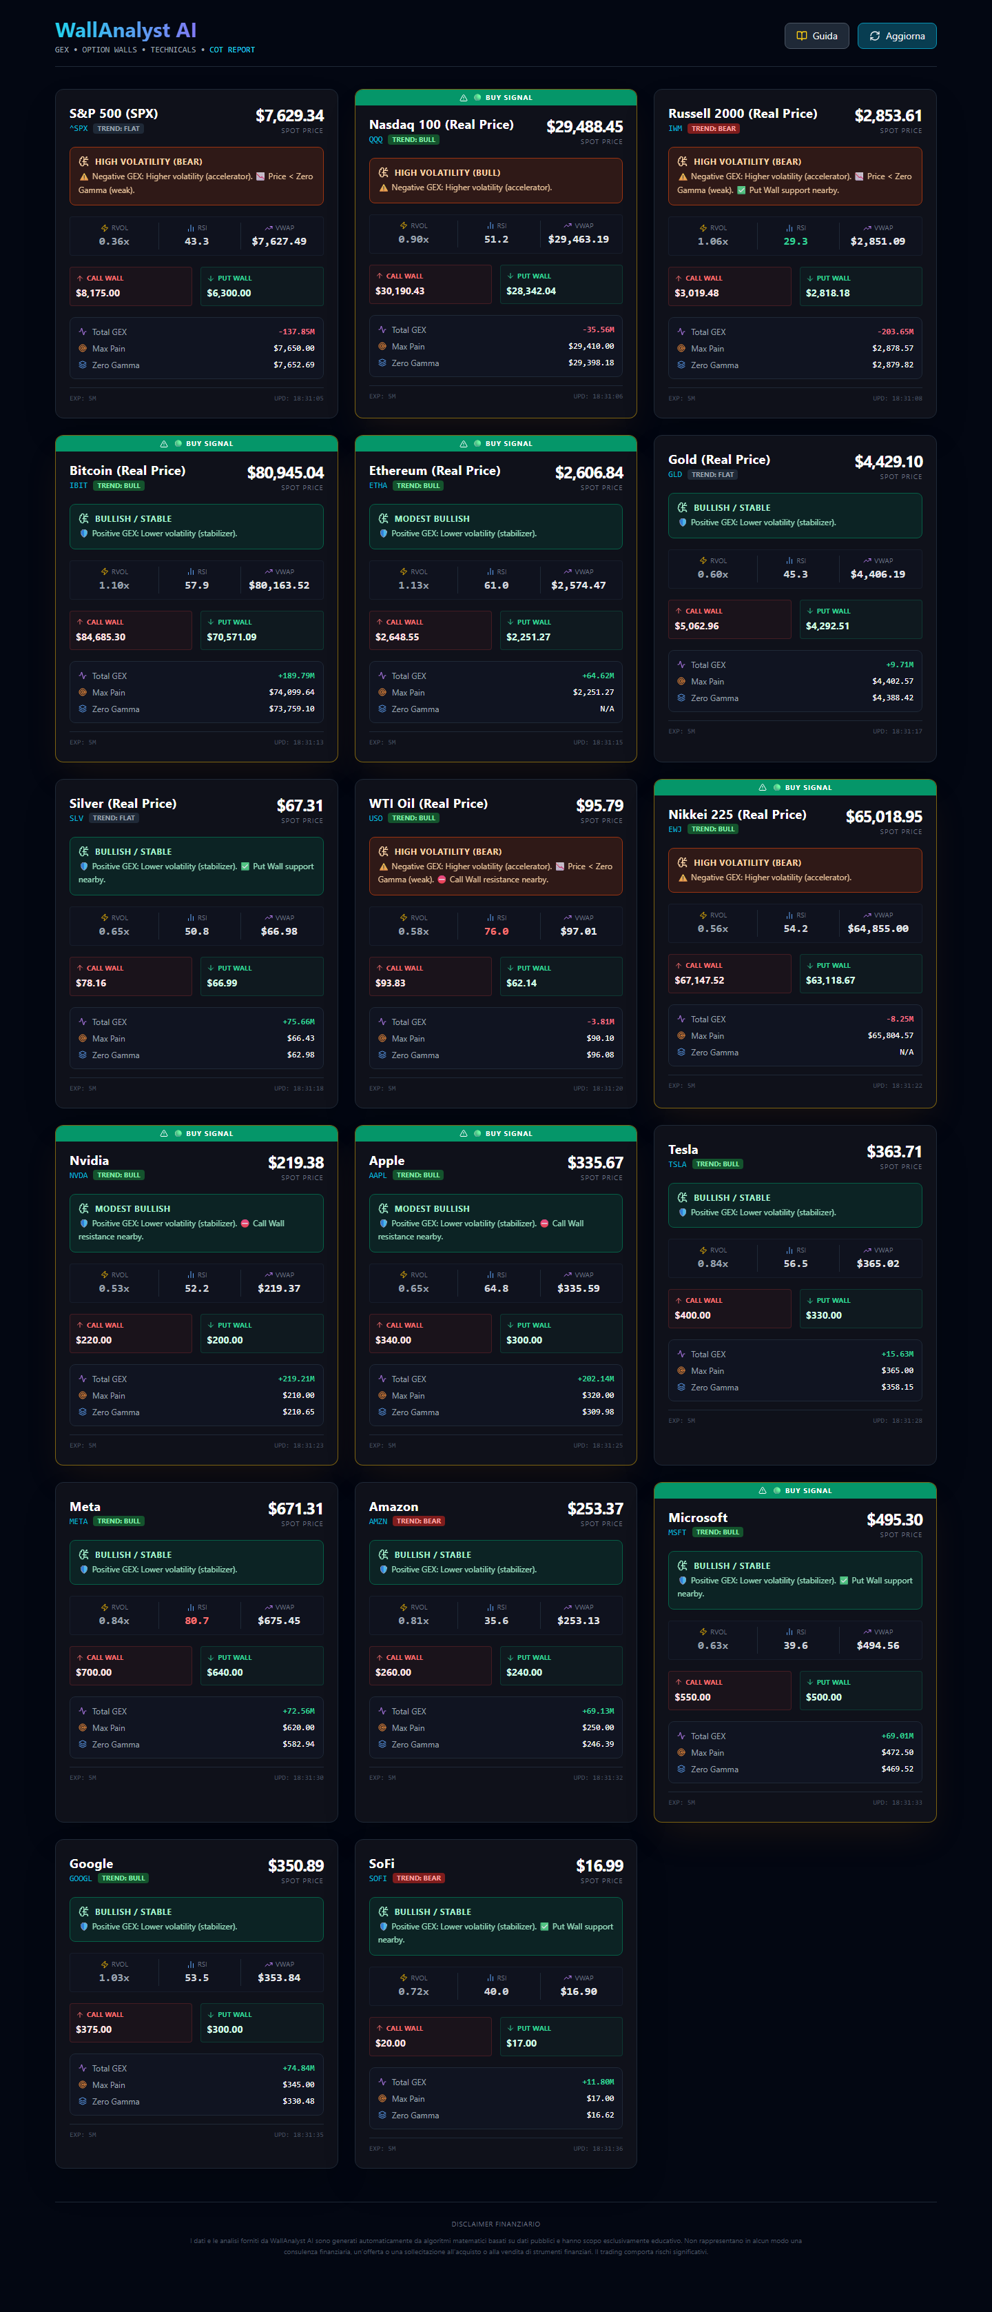Open the COT REPORT link in header
The height and width of the screenshot is (2312, 992).
tap(232, 50)
